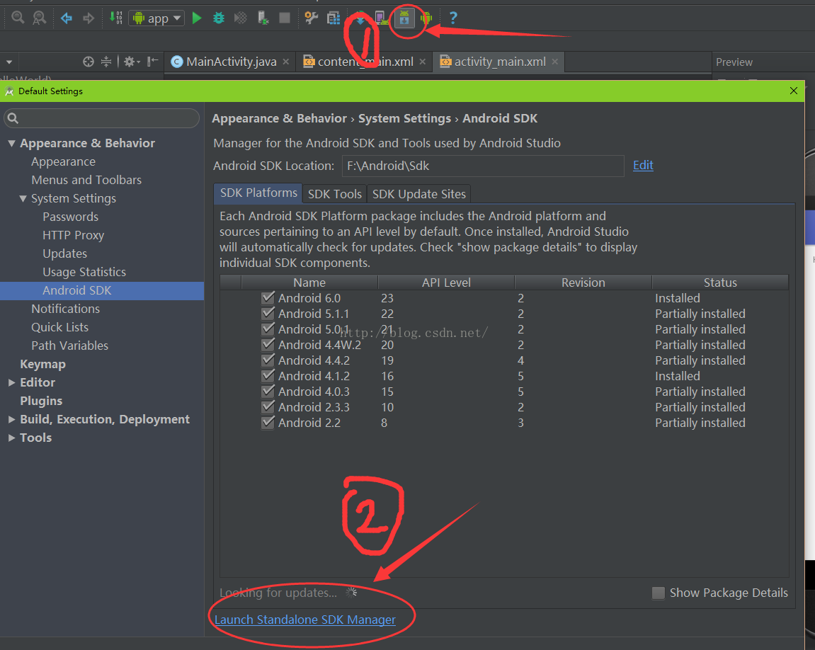This screenshot has height=650, width=815.
Task: Uncheck the Android 6.0 checkbox
Action: [268, 297]
